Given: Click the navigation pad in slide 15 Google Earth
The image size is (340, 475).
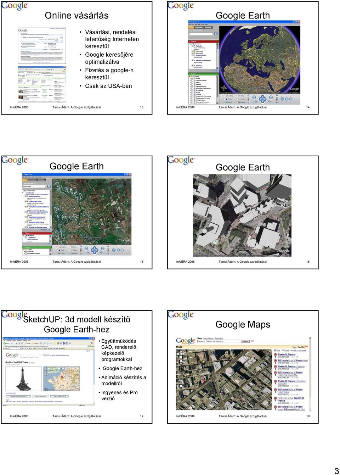Looking at the screenshot, I should 95,250.
